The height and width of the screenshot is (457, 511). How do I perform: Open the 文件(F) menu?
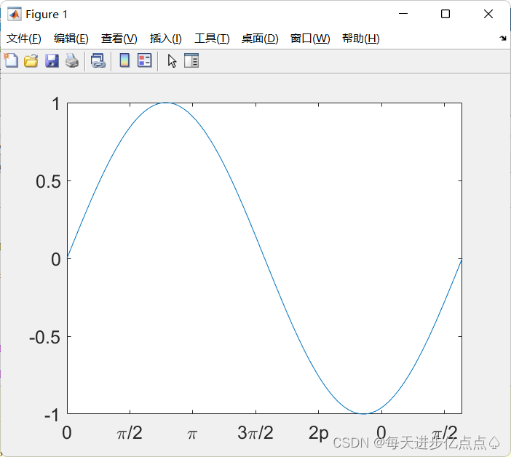(24, 39)
